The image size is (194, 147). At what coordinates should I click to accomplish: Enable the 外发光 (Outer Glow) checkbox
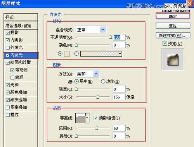pyautogui.click(x=8, y=48)
